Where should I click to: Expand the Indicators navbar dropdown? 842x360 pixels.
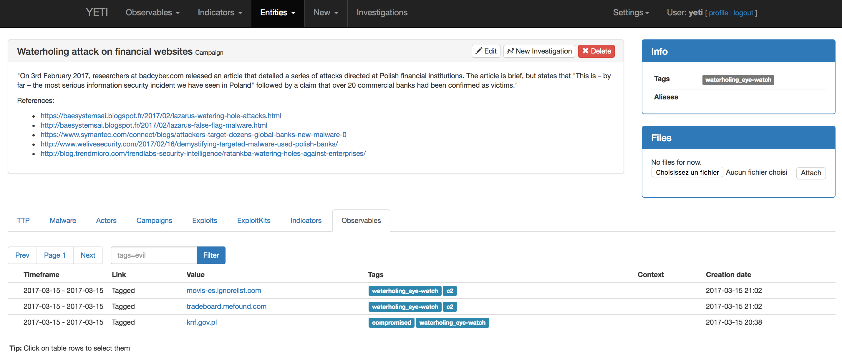click(x=220, y=12)
